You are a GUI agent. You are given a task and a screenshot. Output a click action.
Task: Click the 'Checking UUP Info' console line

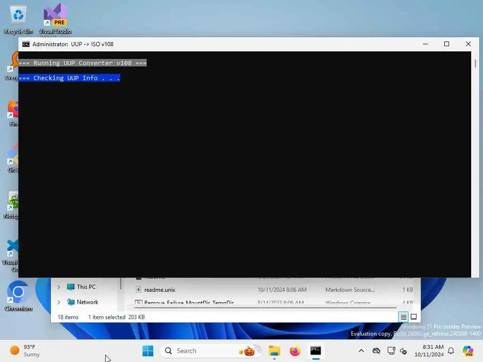(x=69, y=78)
